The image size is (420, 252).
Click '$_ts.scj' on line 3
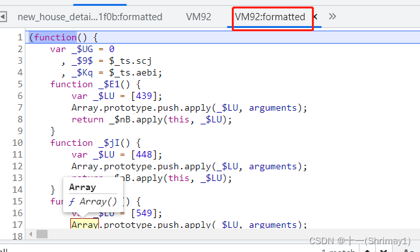tap(130, 61)
